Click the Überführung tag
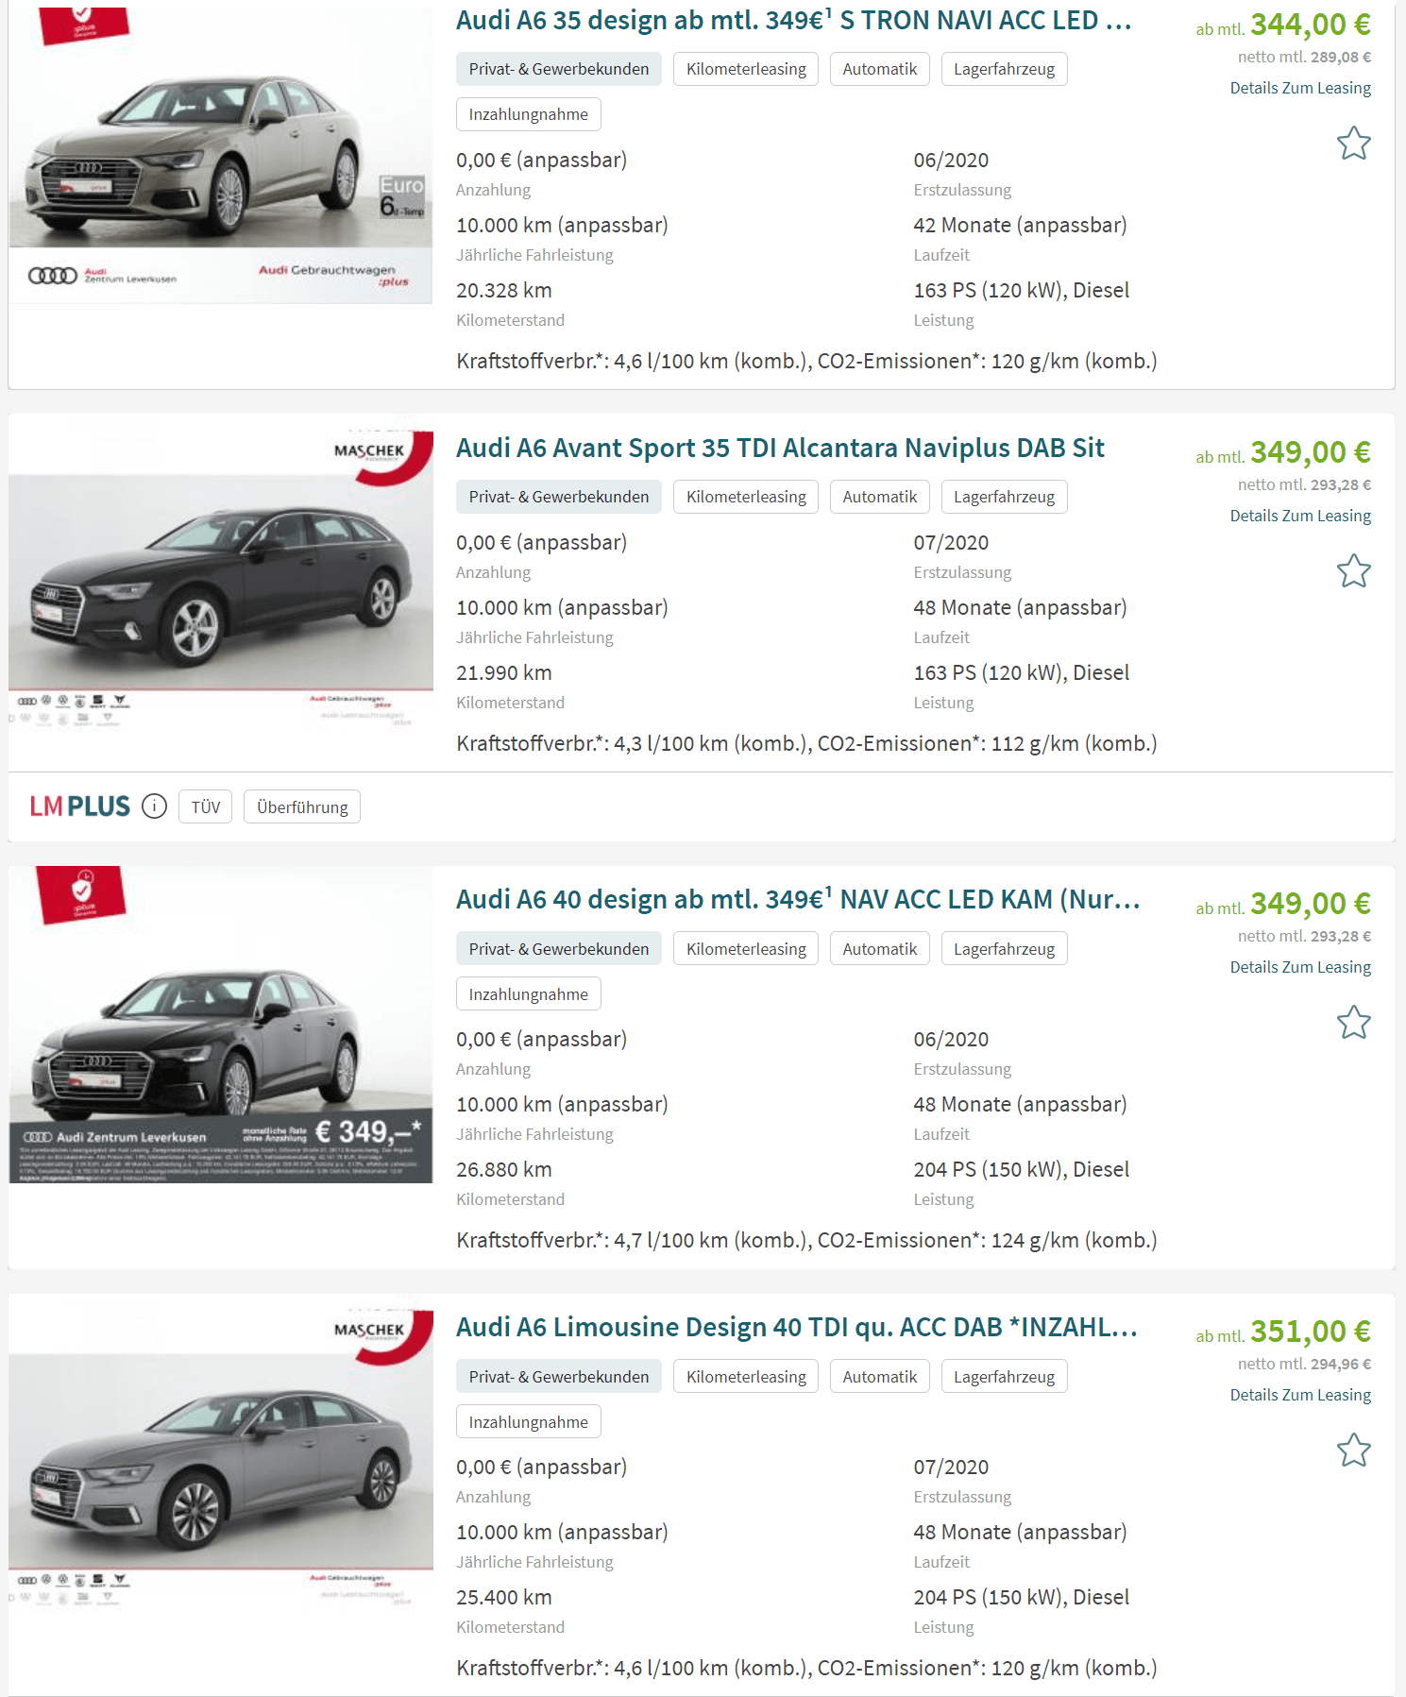Screen dimensions: 1406x1697 (302, 807)
